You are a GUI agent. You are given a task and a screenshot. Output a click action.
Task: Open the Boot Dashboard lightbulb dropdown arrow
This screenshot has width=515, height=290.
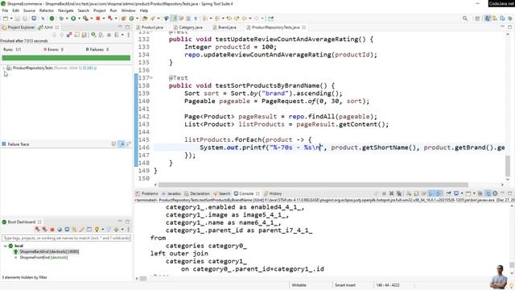(x=102, y=229)
